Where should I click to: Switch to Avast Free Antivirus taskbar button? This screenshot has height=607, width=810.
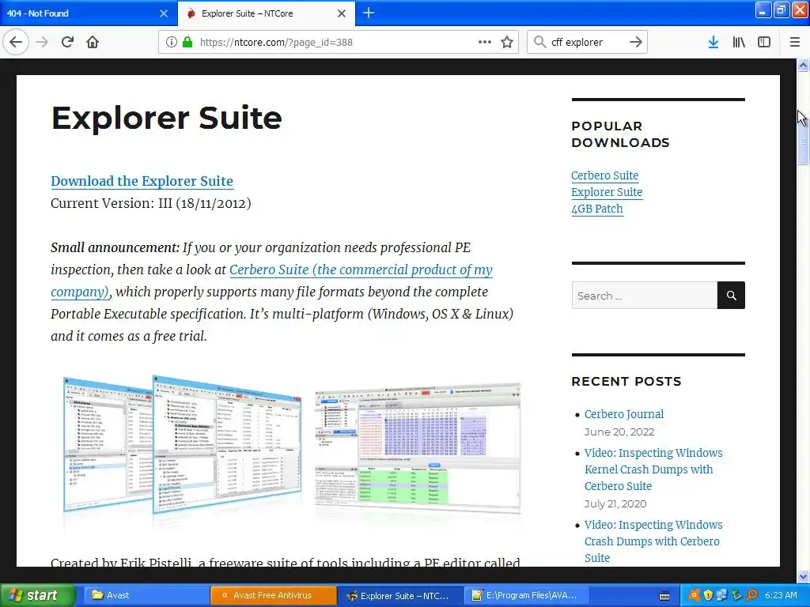[274, 595]
